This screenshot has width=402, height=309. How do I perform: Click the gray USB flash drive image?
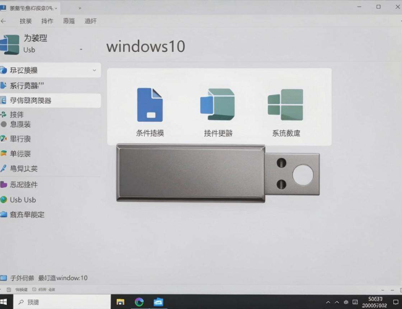[x=218, y=173]
